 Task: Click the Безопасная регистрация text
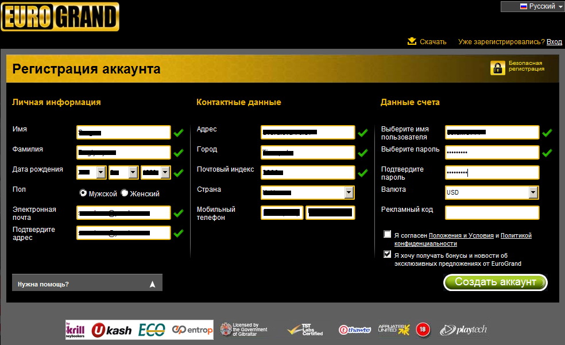[x=527, y=66]
